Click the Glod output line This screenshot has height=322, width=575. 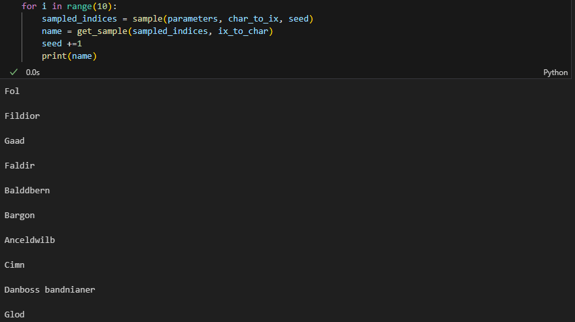14,315
